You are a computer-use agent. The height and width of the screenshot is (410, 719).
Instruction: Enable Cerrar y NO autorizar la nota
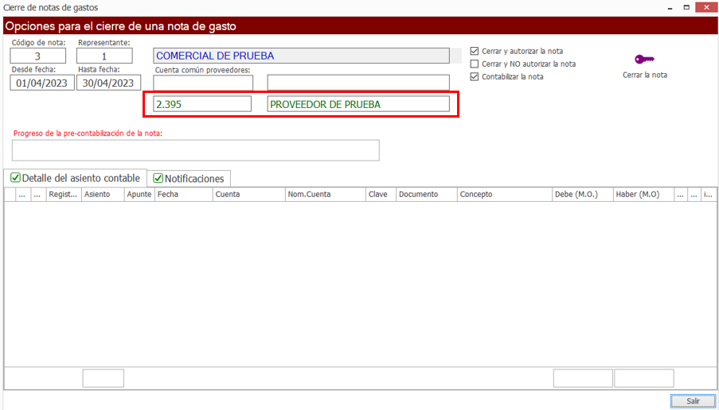click(x=475, y=64)
